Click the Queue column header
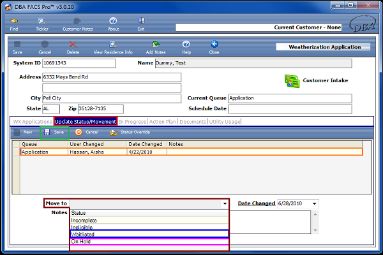The image size is (383, 255). [44, 144]
